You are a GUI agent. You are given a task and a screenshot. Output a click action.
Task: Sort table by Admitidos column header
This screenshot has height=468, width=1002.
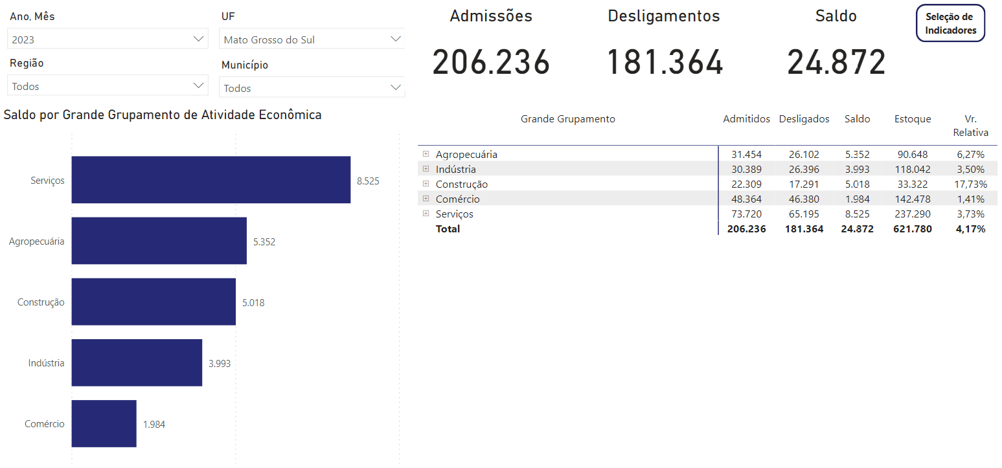pos(746,119)
